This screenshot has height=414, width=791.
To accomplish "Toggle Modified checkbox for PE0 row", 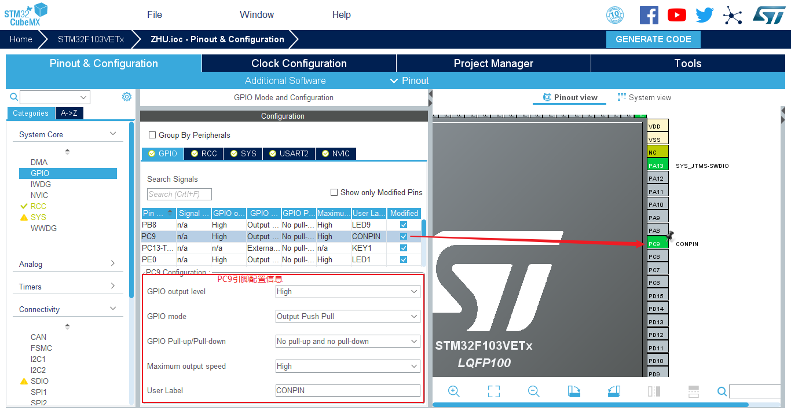I will click(404, 259).
